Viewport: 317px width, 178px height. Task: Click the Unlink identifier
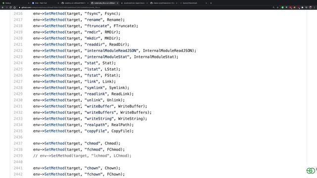113,100
